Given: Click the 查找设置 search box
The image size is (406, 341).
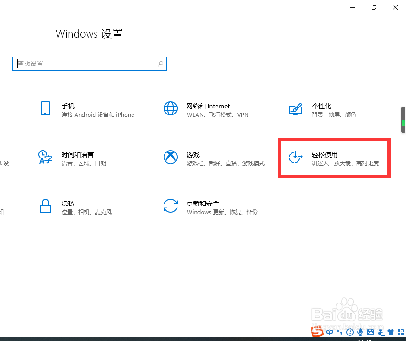Looking at the screenshot, I should (x=89, y=63).
